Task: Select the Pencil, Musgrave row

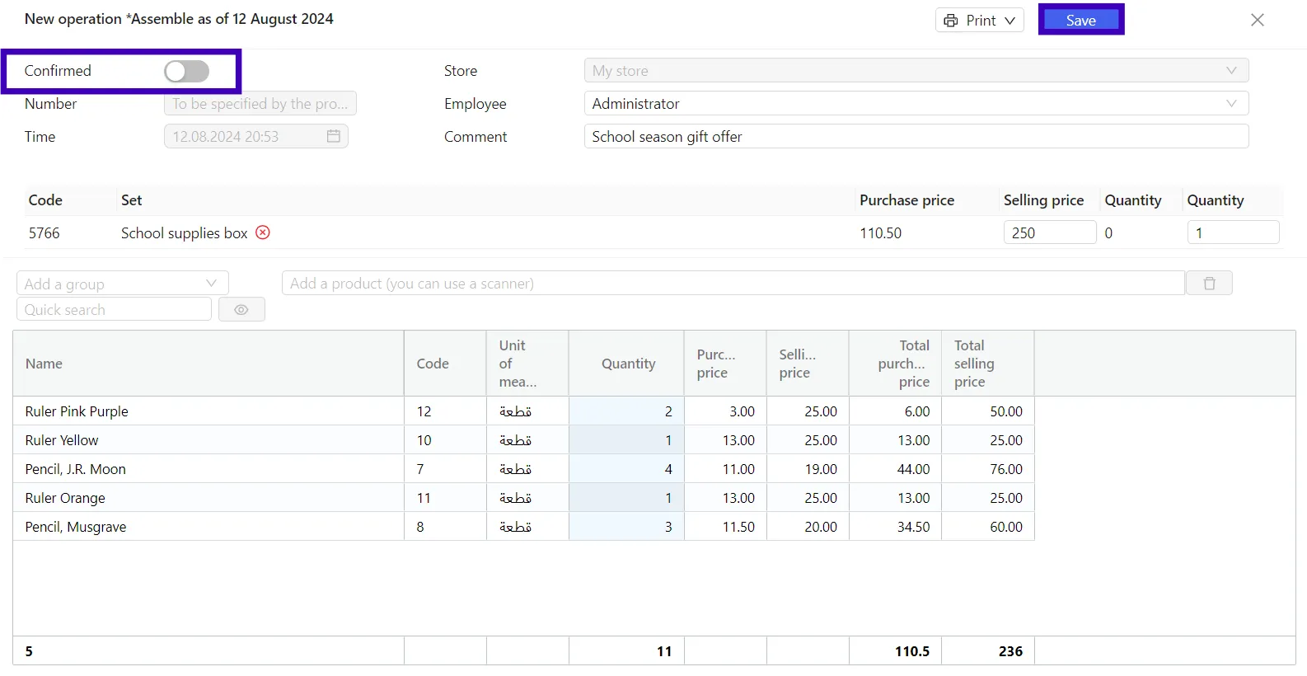Action: click(x=523, y=527)
